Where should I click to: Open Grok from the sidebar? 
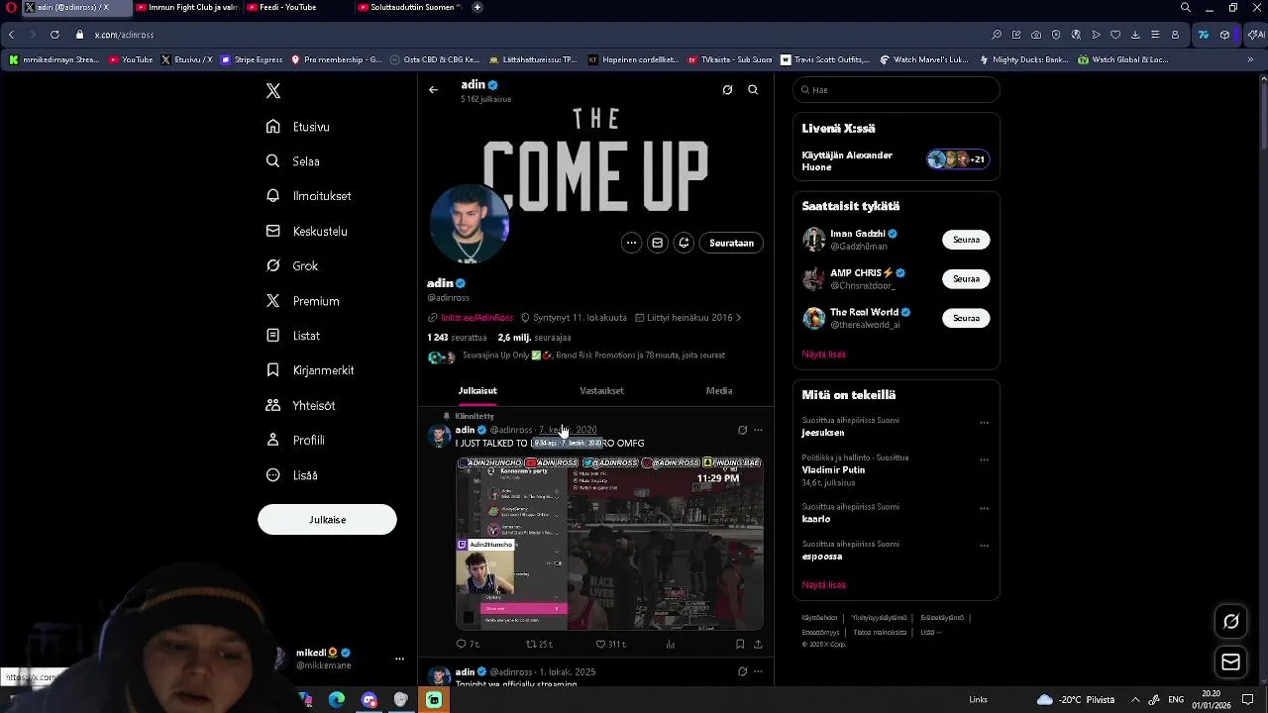pyautogui.click(x=292, y=265)
